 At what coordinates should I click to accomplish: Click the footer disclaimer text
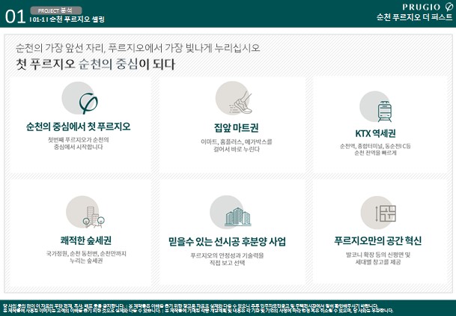pyautogui.click(x=198, y=309)
